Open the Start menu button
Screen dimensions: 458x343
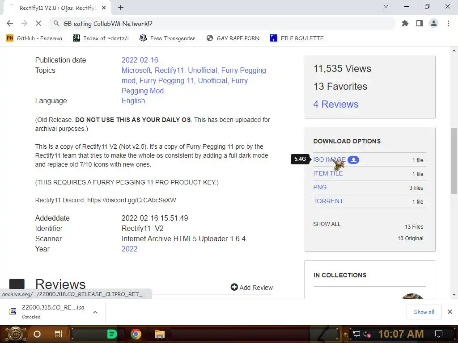(15, 334)
